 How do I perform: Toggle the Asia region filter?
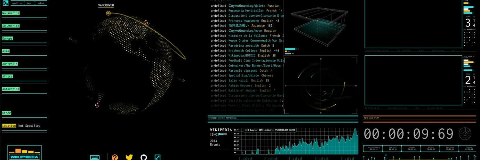tap(6, 51)
